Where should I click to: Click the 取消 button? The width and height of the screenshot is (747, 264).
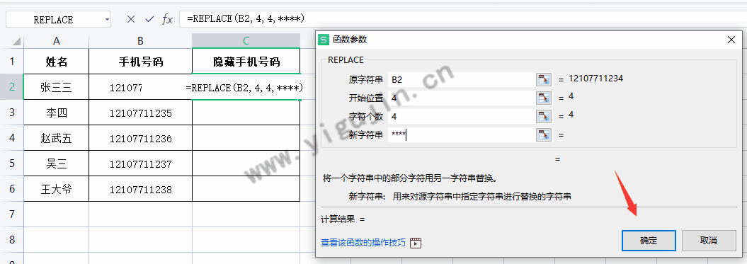point(709,241)
